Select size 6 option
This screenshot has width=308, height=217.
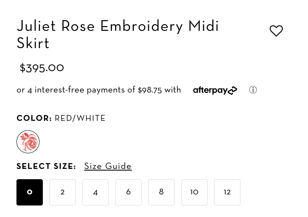click(128, 192)
